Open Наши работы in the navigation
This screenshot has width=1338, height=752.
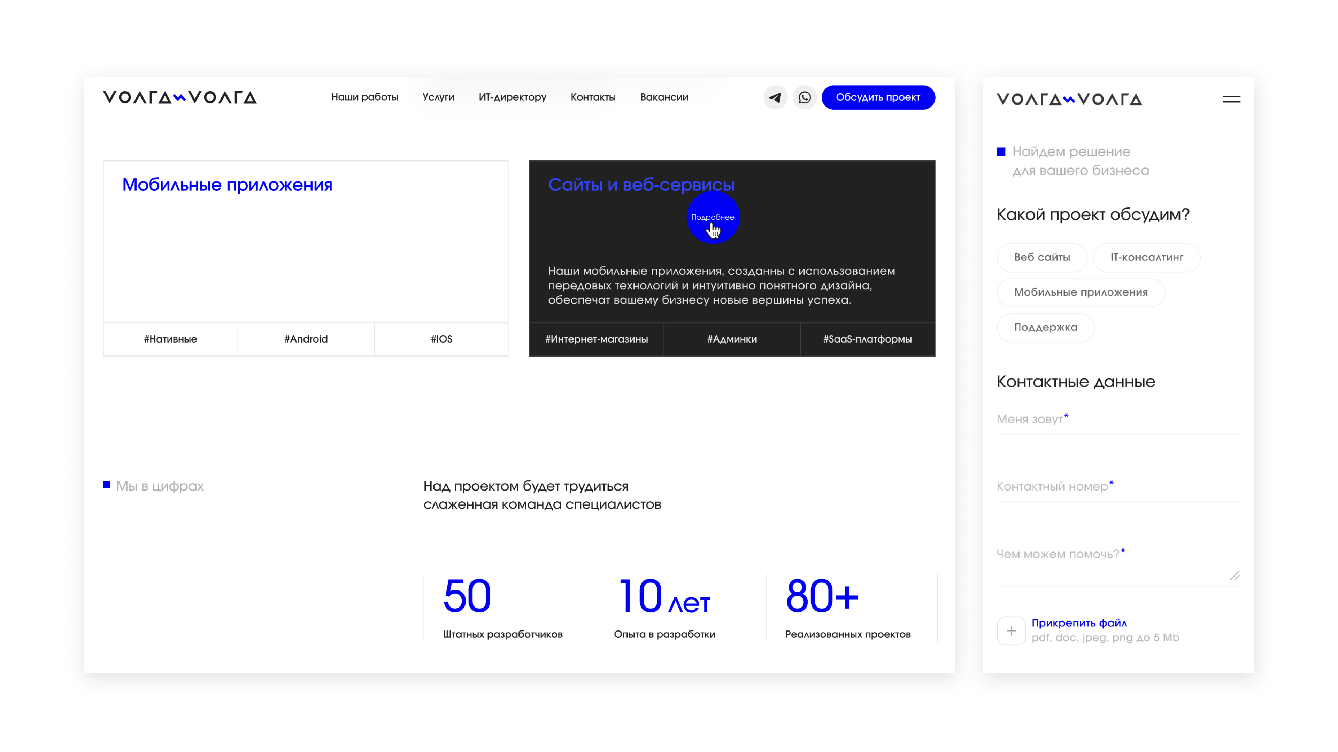(x=364, y=97)
